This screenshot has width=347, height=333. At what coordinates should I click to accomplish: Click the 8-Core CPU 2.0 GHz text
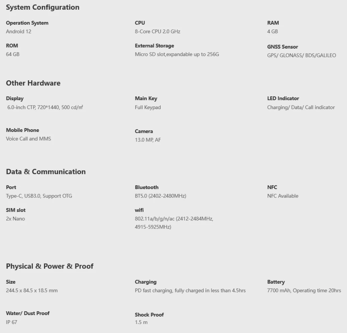pyautogui.click(x=157, y=31)
